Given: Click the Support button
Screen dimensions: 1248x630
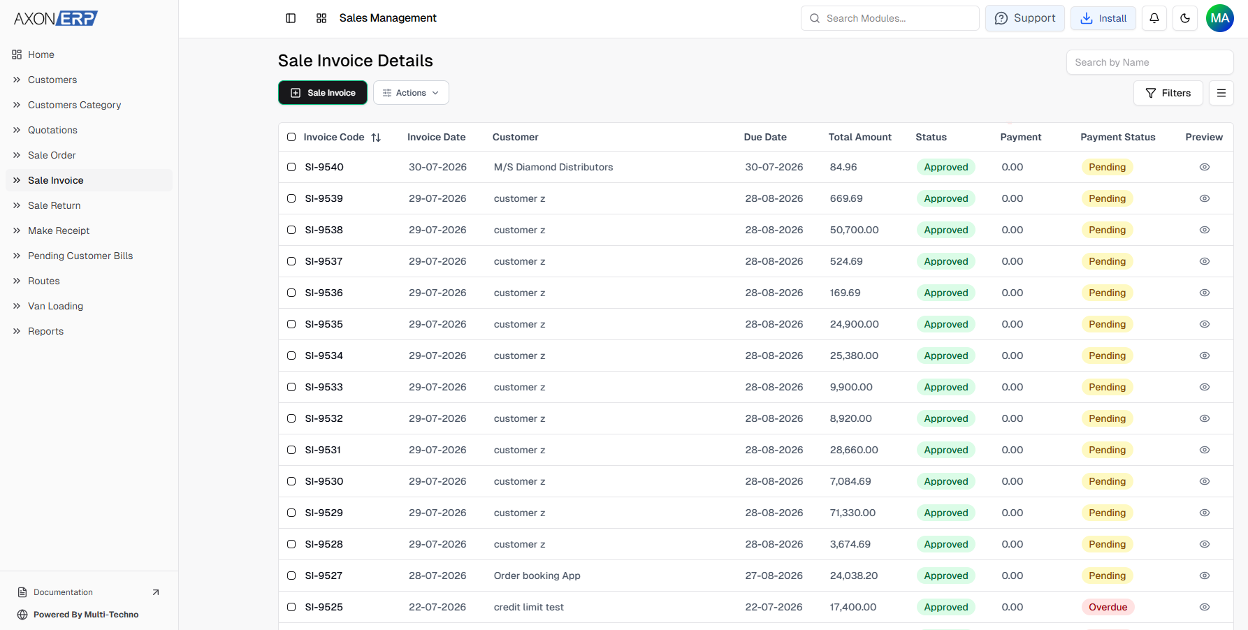Looking at the screenshot, I should click(x=1025, y=18).
